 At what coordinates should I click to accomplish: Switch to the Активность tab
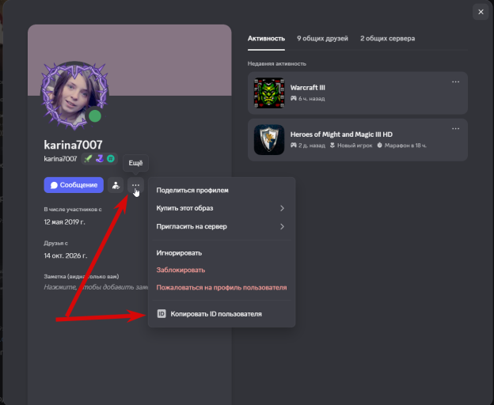(266, 39)
